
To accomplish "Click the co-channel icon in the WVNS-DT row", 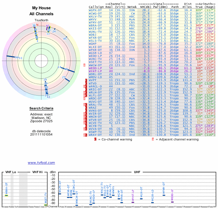I will tap(87, 110).
